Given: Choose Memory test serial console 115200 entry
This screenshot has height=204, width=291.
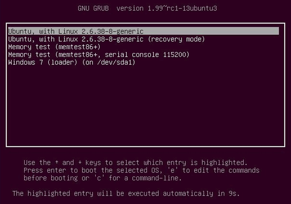Looking at the screenshot, I should (x=99, y=55).
